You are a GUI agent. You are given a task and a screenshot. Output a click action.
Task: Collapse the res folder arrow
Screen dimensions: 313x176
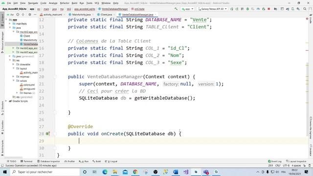[x=10, y=60]
